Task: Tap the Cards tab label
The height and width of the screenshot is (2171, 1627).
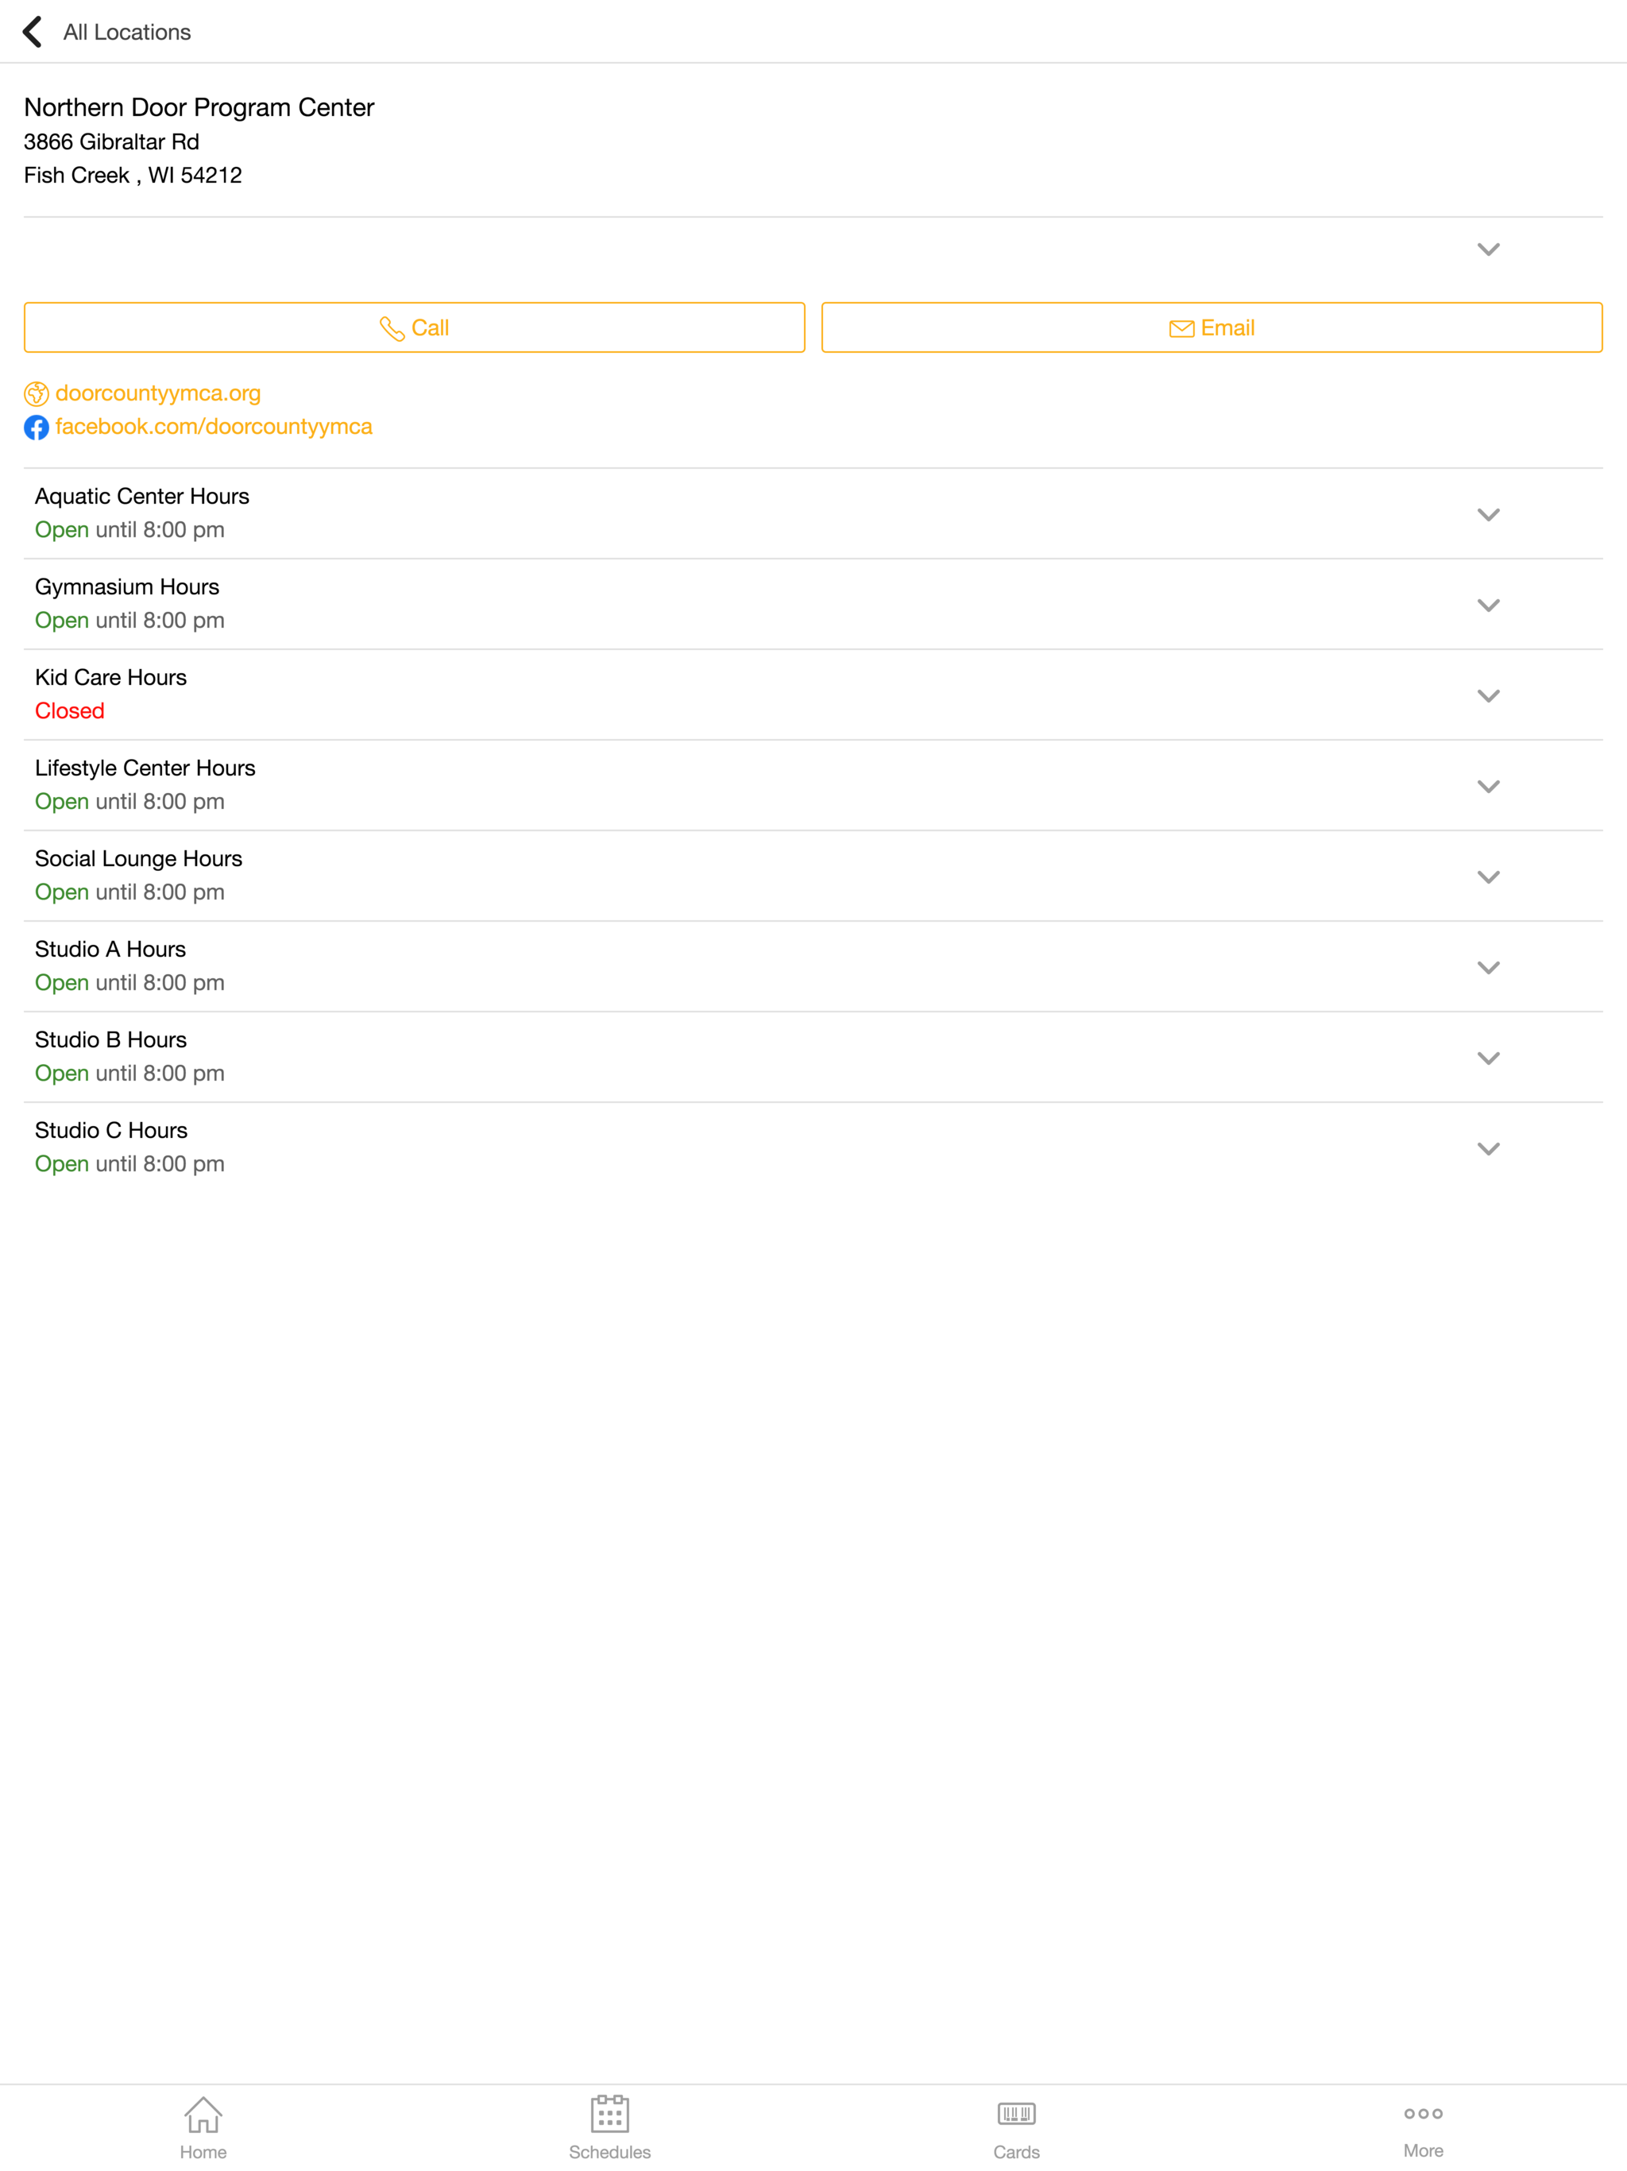Action: coord(1017,2151)
